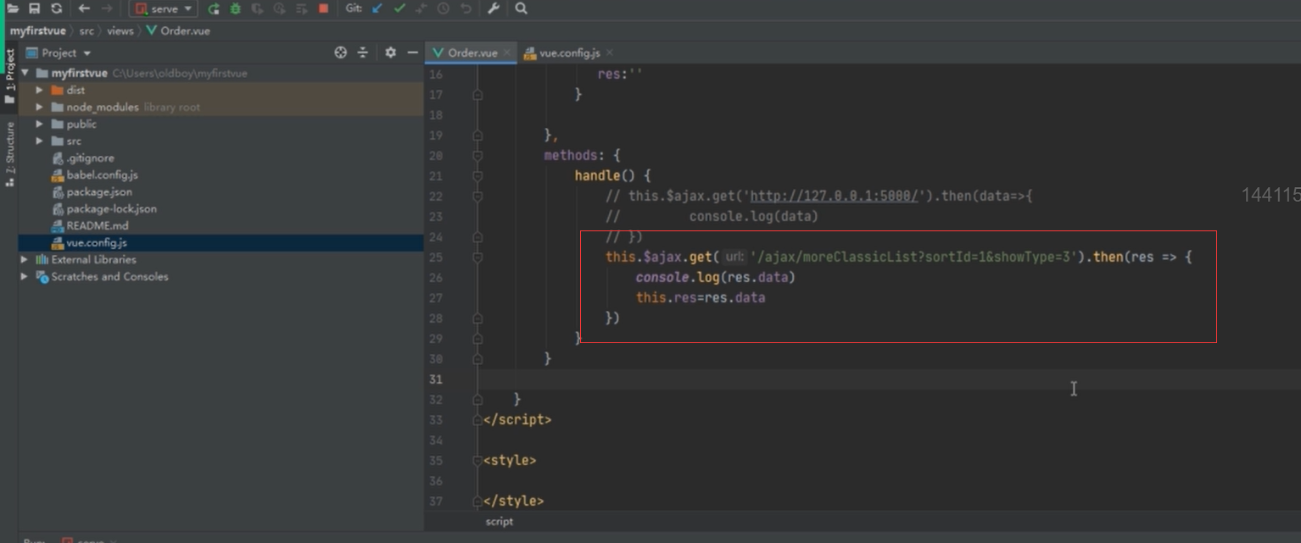This screenshot has width=1301, height=543.
Task: Click the Open folder toolbar icon
Action: pos(13,8)
